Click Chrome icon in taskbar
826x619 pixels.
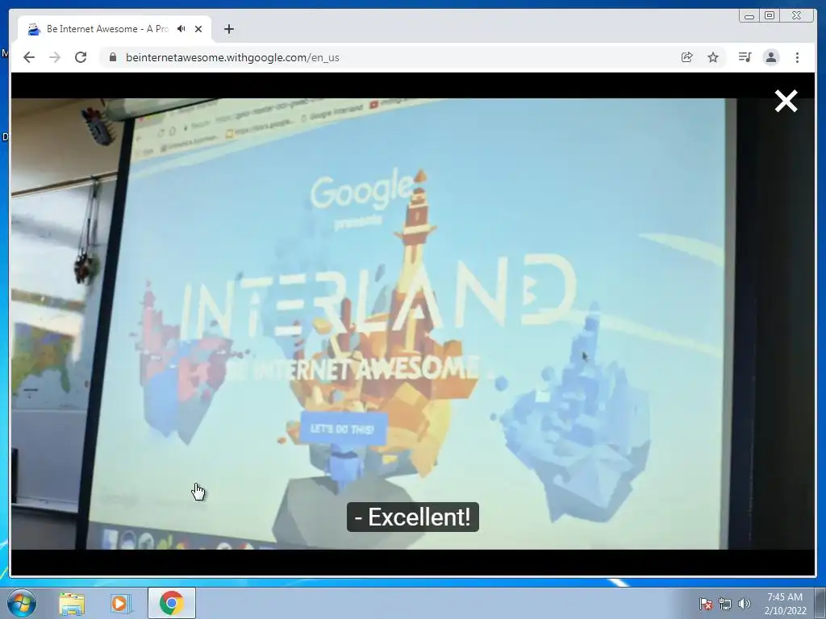coord(172,603)
